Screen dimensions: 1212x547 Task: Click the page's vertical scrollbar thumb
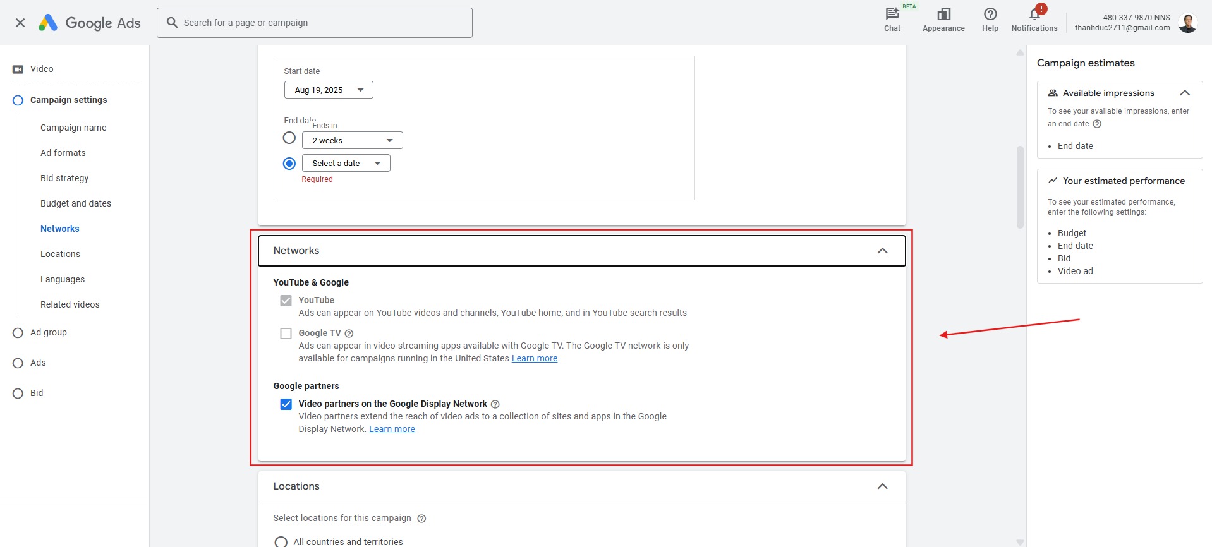point(1019,187)
